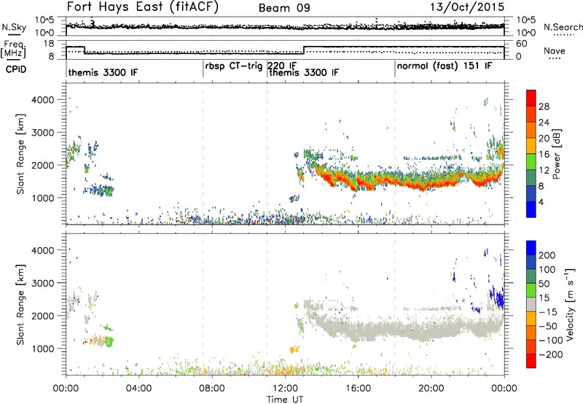This screenshot has height=404, width=583.
Task: Click the yellow 16–20 dB Power colorbar segment
Action: (531, 145)
